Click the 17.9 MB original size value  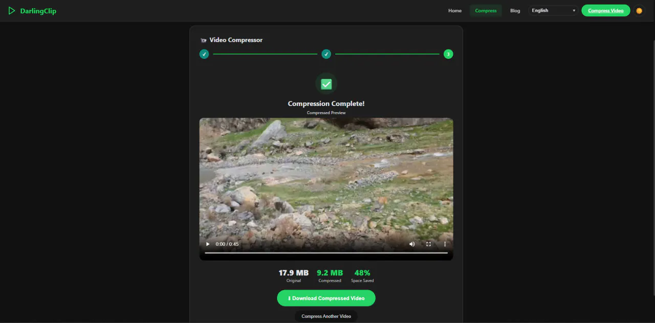coord(293,273)
